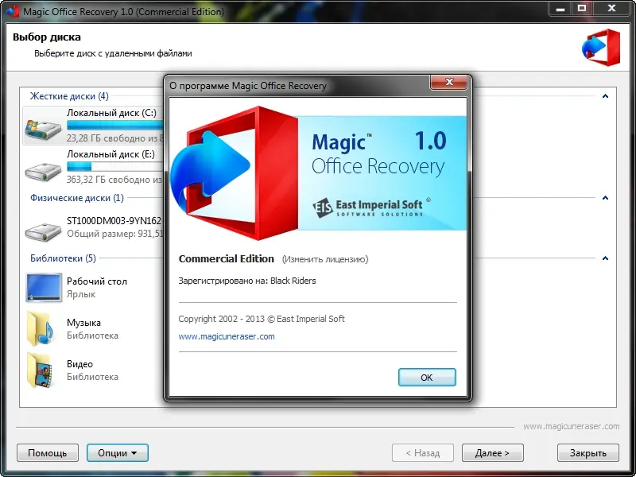Open www.magicuneraser.com link in About dialog
Screen dimensions: 636x477
pyautogui.click(x=227, y=336)
